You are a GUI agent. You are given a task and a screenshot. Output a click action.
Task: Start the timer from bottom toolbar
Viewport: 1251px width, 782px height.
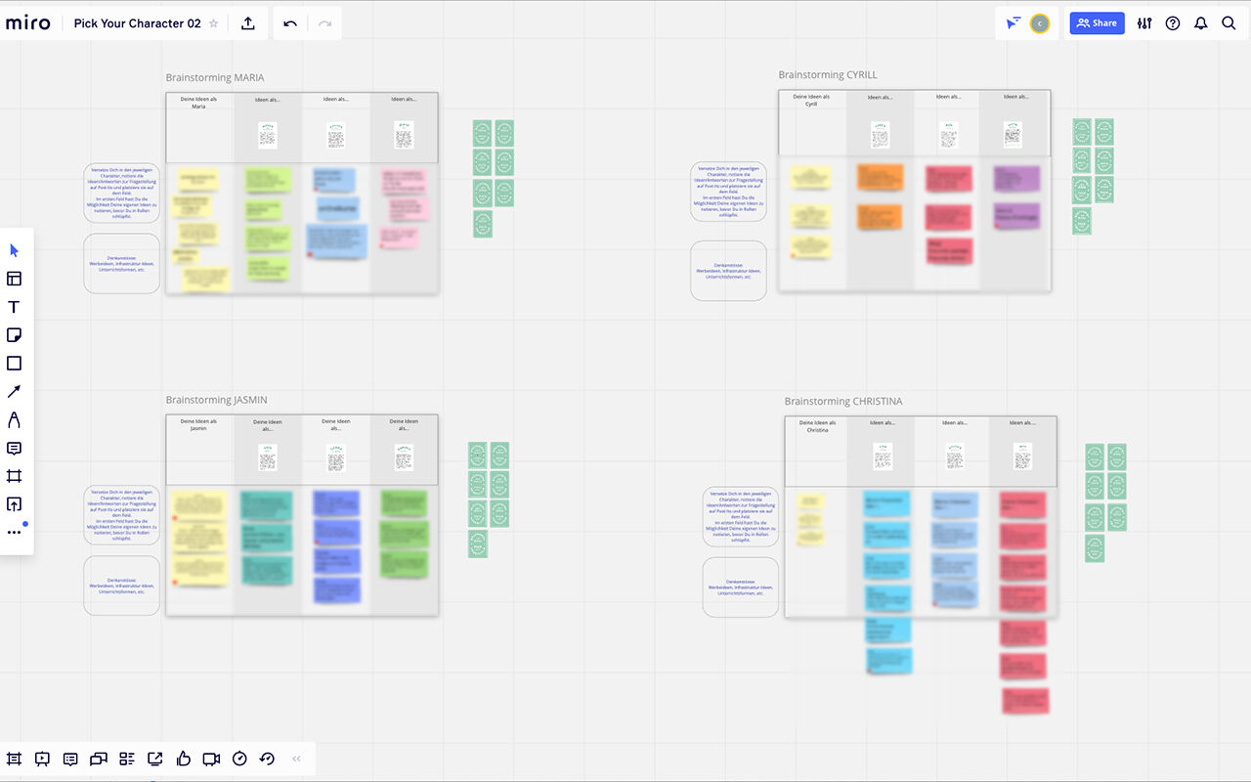(x=239, y=759)
